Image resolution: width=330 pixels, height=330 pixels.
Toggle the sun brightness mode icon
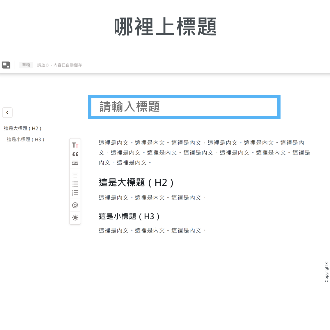click(75, 218)
